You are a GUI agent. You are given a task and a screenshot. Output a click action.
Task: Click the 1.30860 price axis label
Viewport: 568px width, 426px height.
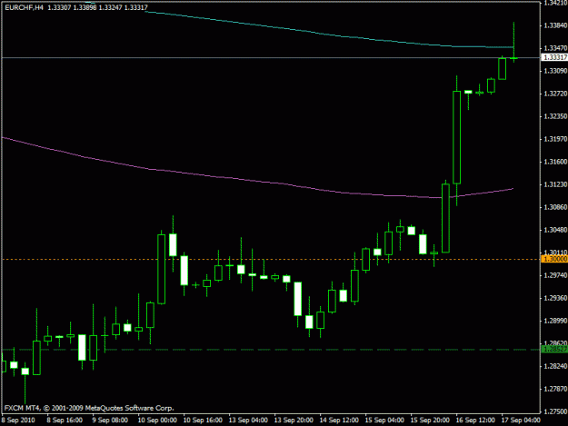[x=555, y=207]
